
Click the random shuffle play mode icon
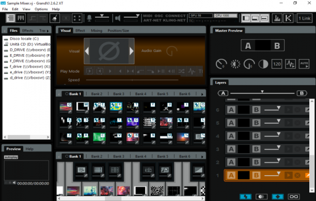coord(181,71)
